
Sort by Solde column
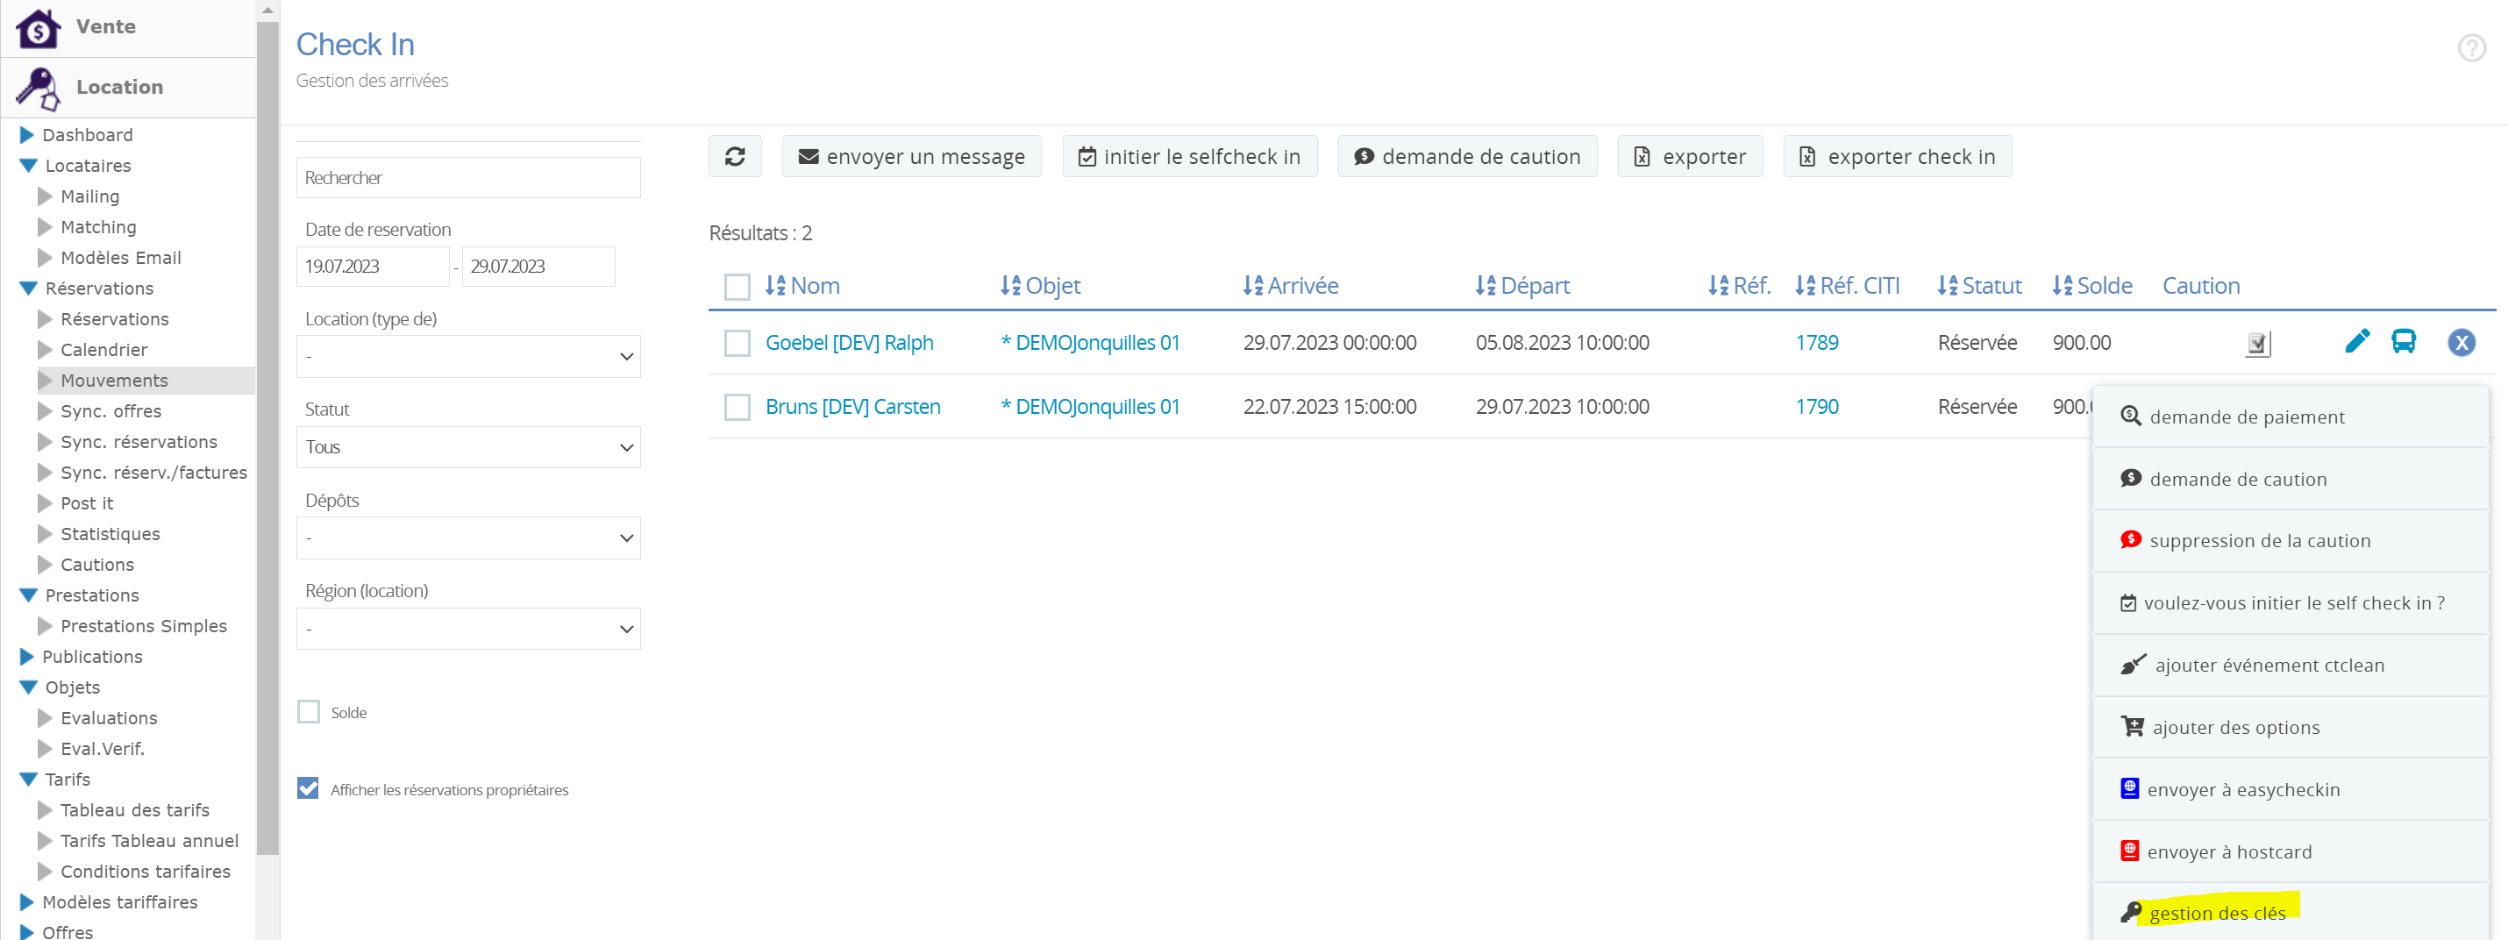click(x=2091, y=285)
